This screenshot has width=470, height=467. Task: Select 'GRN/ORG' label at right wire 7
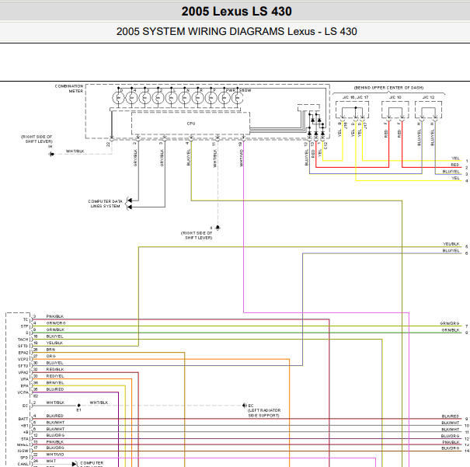(450, 323)
